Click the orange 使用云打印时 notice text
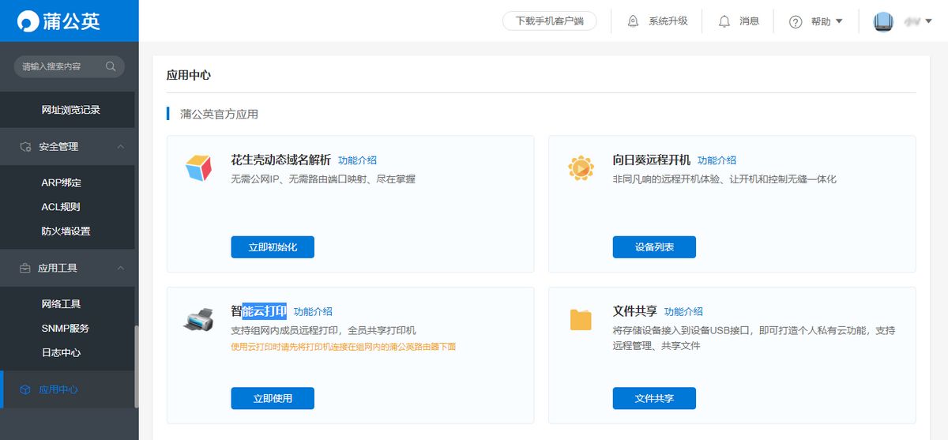Screen dimensions: 948x440 click(343, 346)
